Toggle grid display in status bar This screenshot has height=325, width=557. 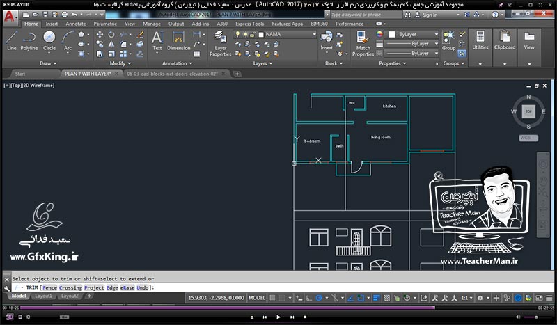[x=272, y=298]
